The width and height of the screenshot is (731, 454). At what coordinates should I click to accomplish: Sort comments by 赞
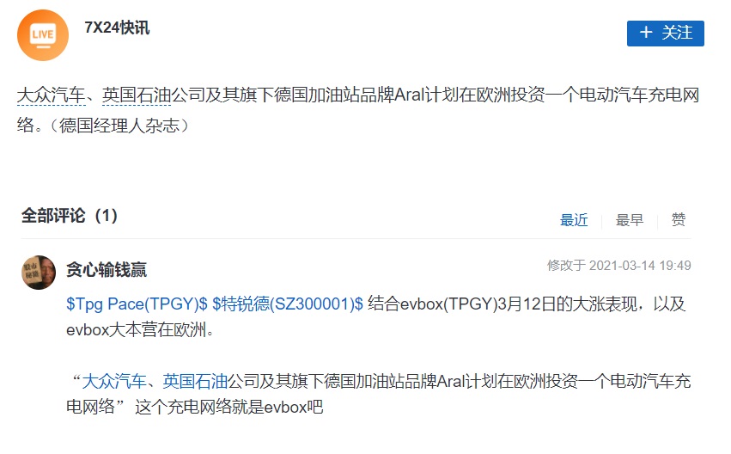click(679, 219)
